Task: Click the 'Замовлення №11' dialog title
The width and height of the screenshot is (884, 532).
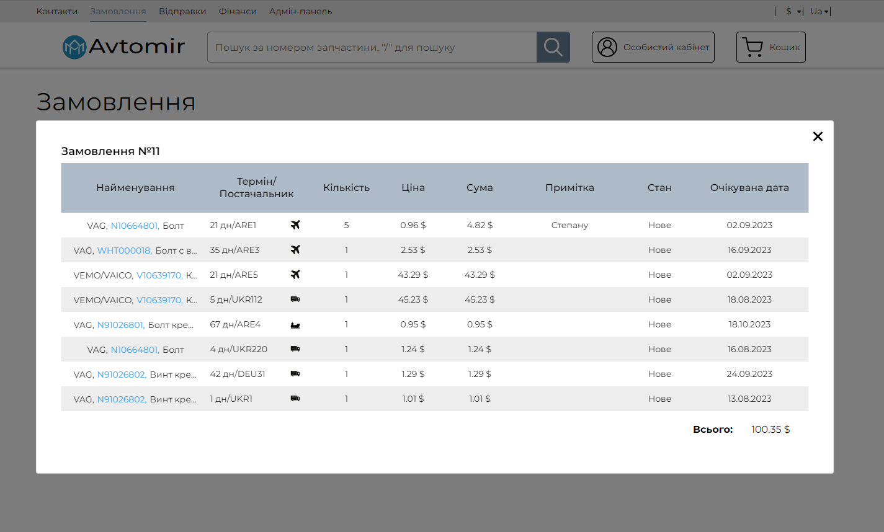Action: click(110, 151)
